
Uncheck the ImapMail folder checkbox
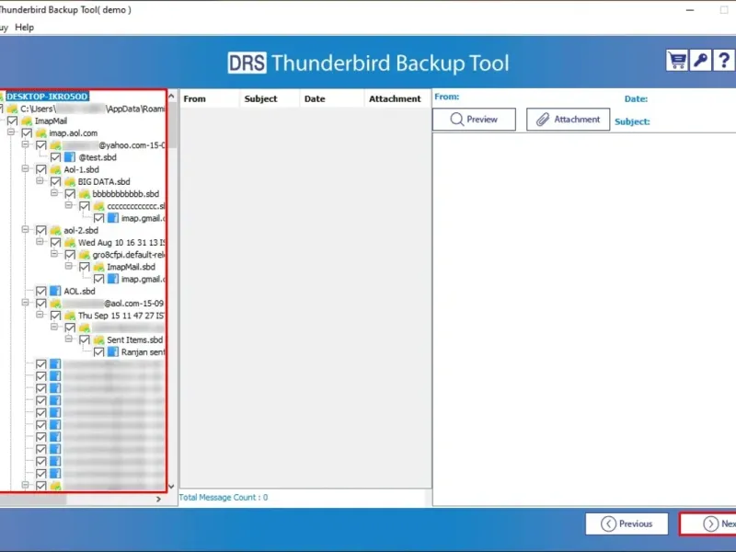[x=13, y=121]
